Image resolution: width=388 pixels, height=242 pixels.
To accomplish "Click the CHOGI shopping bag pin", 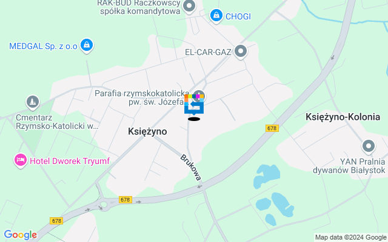I will point(216,16).
